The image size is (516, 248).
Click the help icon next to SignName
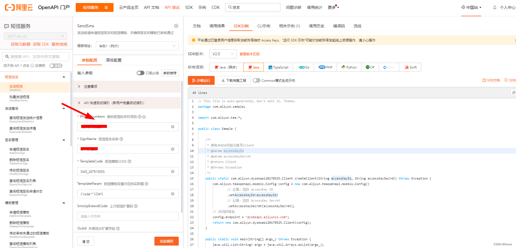(121, 139)
